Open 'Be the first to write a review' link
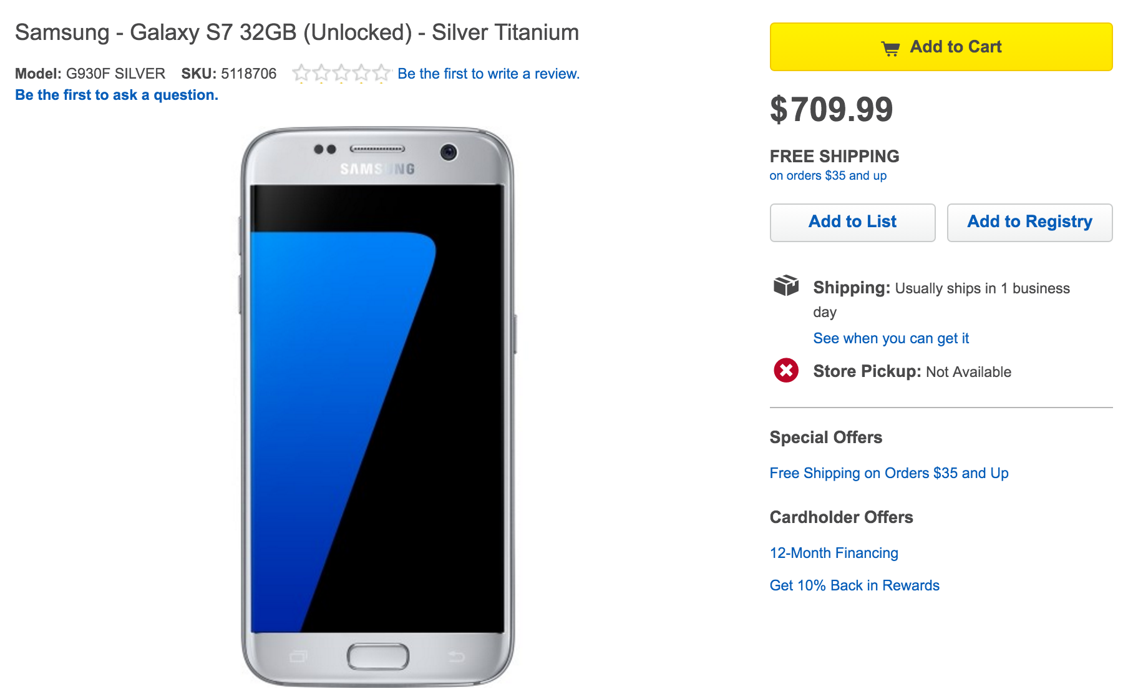Viewport: 1128px width, 699px height. pos(489,74)
